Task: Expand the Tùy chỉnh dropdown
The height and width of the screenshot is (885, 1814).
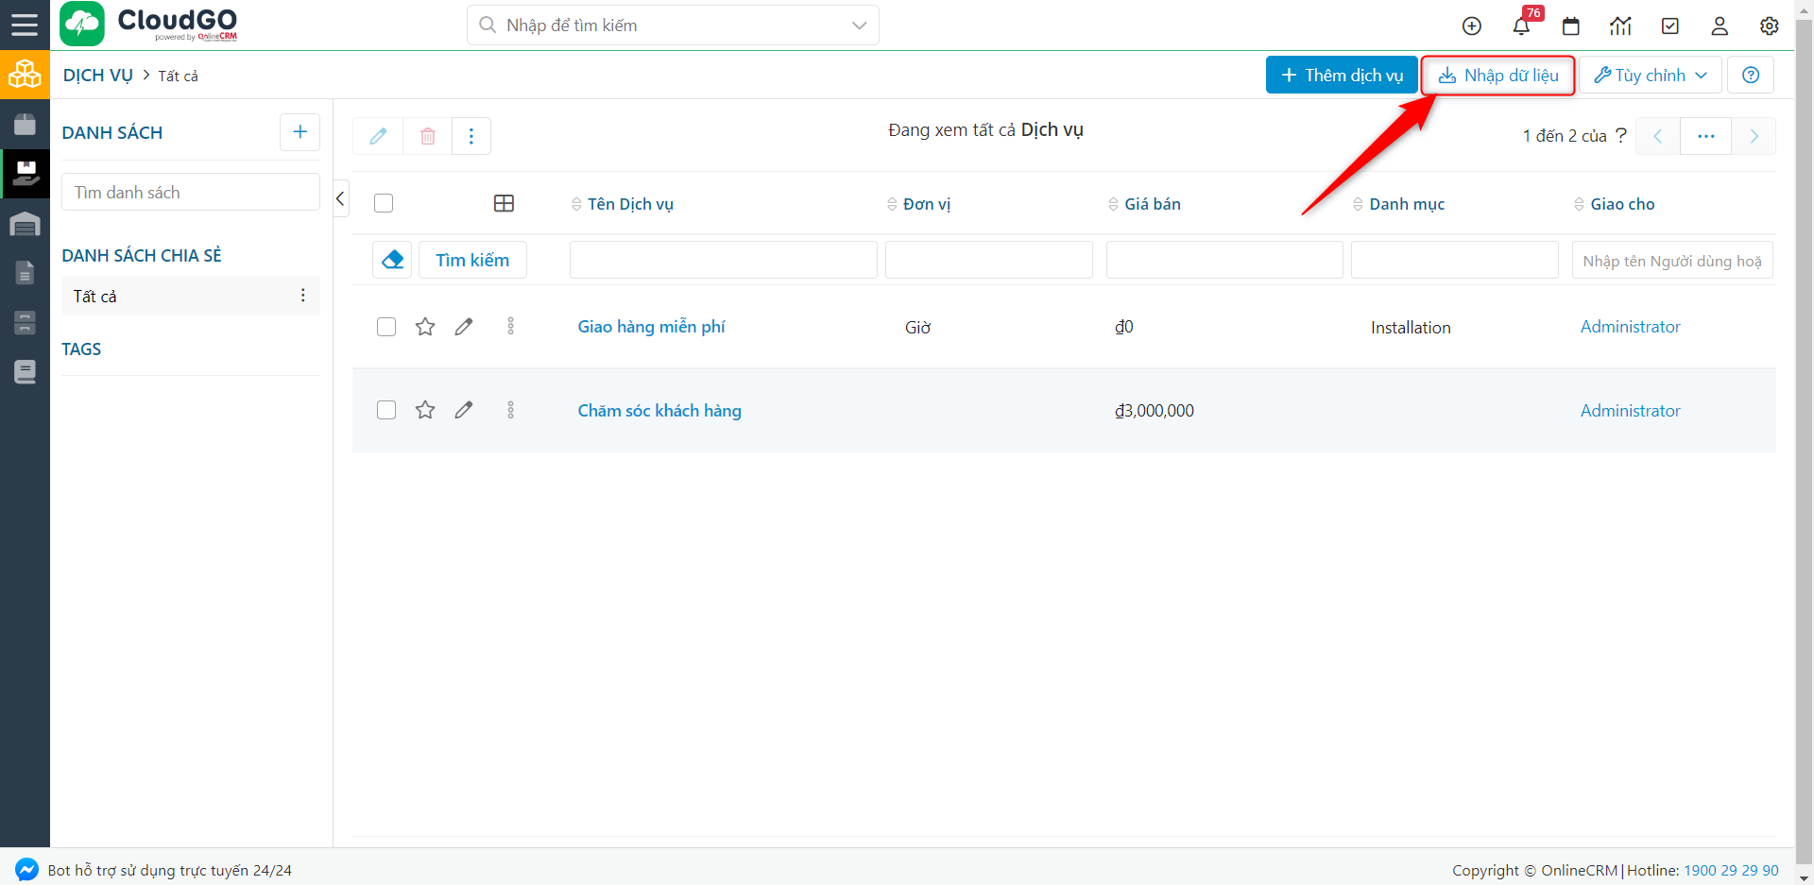Action: point(1650,76)
